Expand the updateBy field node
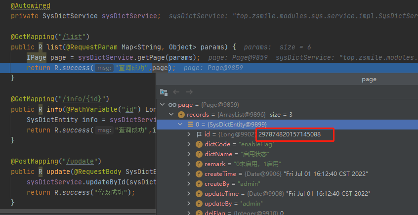 pyautogui.click(x=189, y=204)
